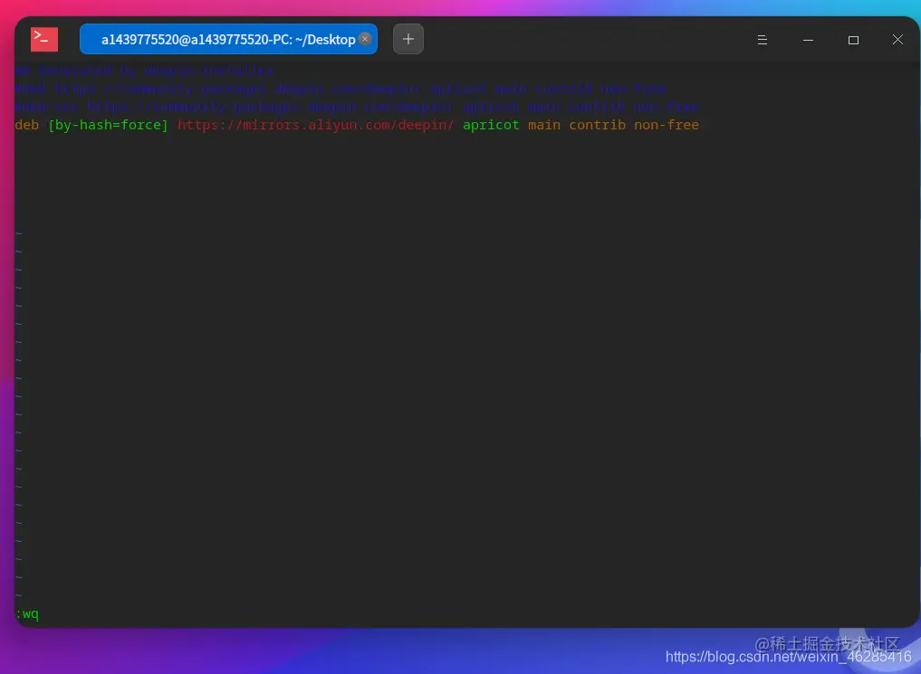Select the a1439775520-PC ~/Desktop tab
921x674 pixels.
[x=228, y=39]
